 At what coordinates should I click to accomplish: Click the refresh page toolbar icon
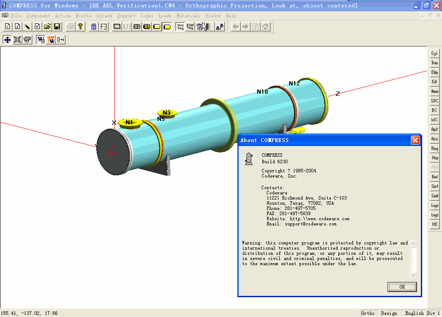(x=256, y=26)
